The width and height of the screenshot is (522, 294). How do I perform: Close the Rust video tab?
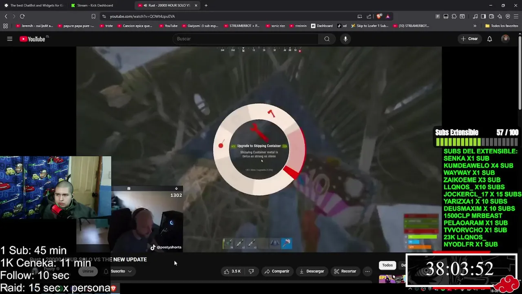196,5
